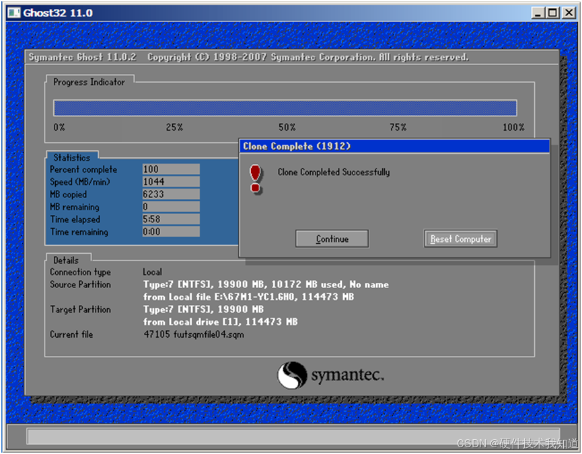Click the 'Speed (MB/min)' label
The width and height of the screenshot is (582, 454).
click(80, 182)
